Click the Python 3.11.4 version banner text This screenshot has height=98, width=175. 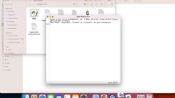(84, 20)
